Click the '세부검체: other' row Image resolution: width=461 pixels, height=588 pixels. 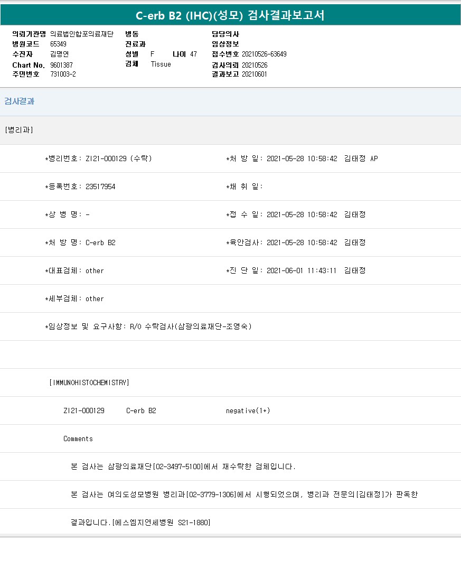coord(74,299)
